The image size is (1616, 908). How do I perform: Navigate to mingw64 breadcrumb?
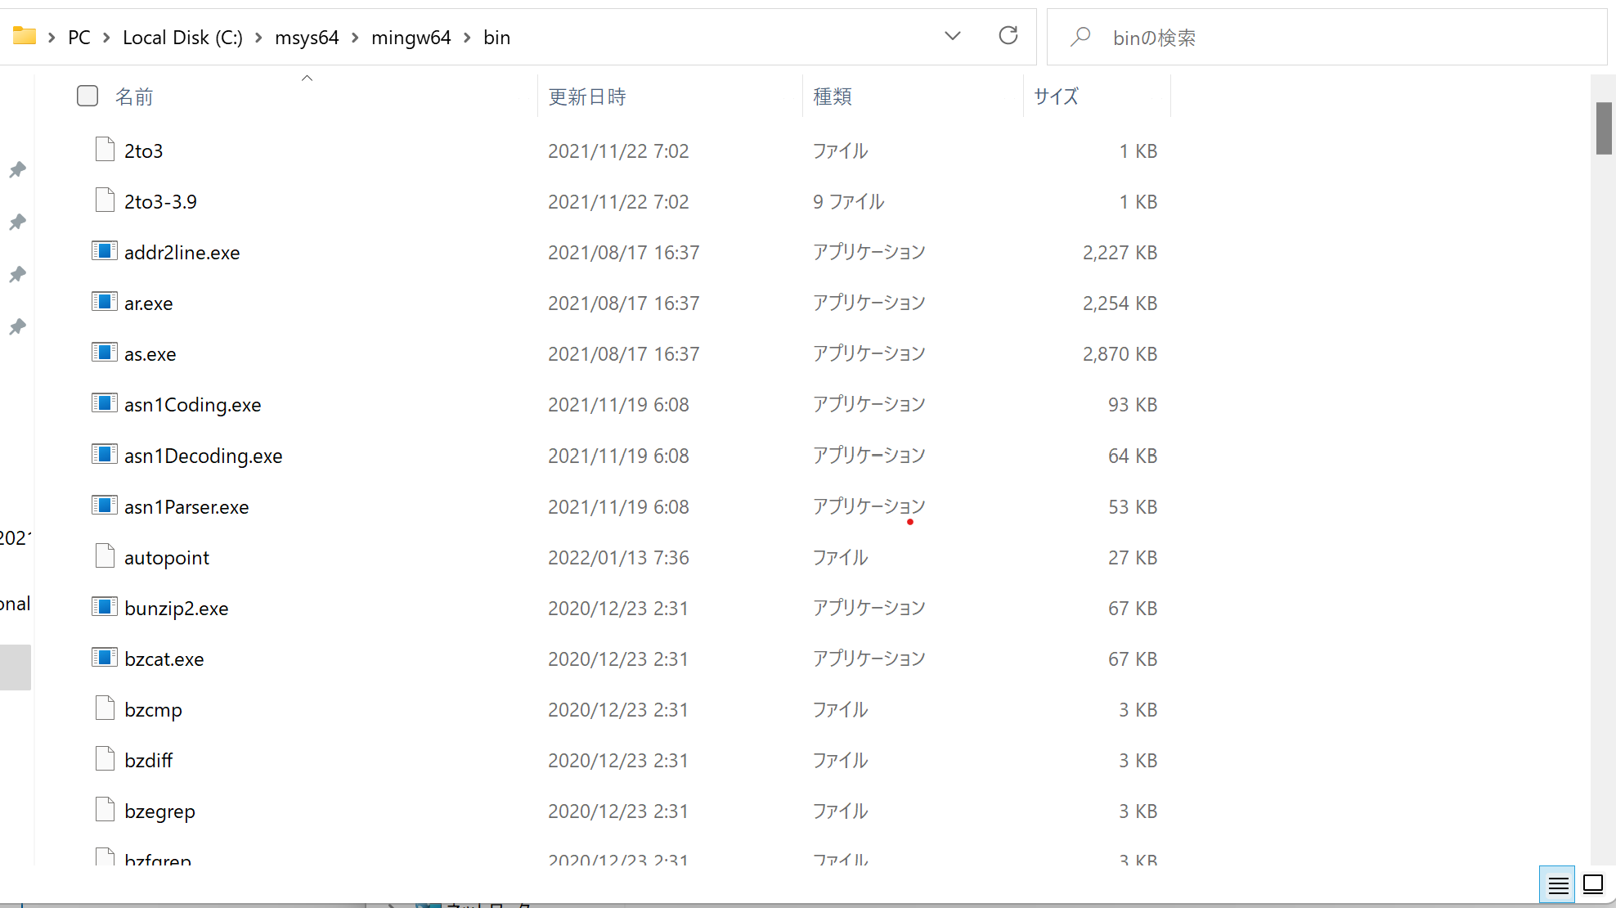411,38
